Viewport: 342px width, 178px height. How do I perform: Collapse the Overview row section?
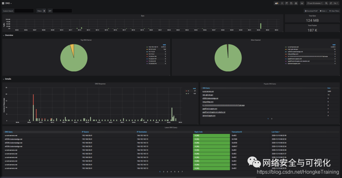(8, 35)
